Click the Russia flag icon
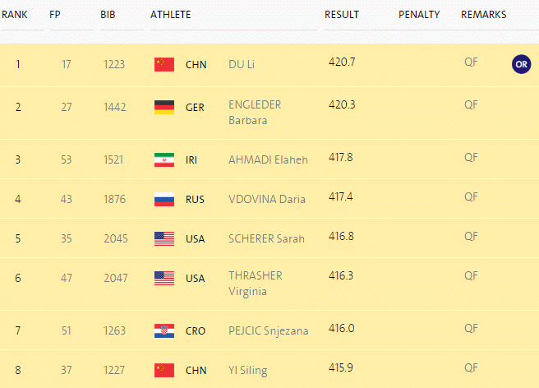The image size is (539, 388). point(164,200)
